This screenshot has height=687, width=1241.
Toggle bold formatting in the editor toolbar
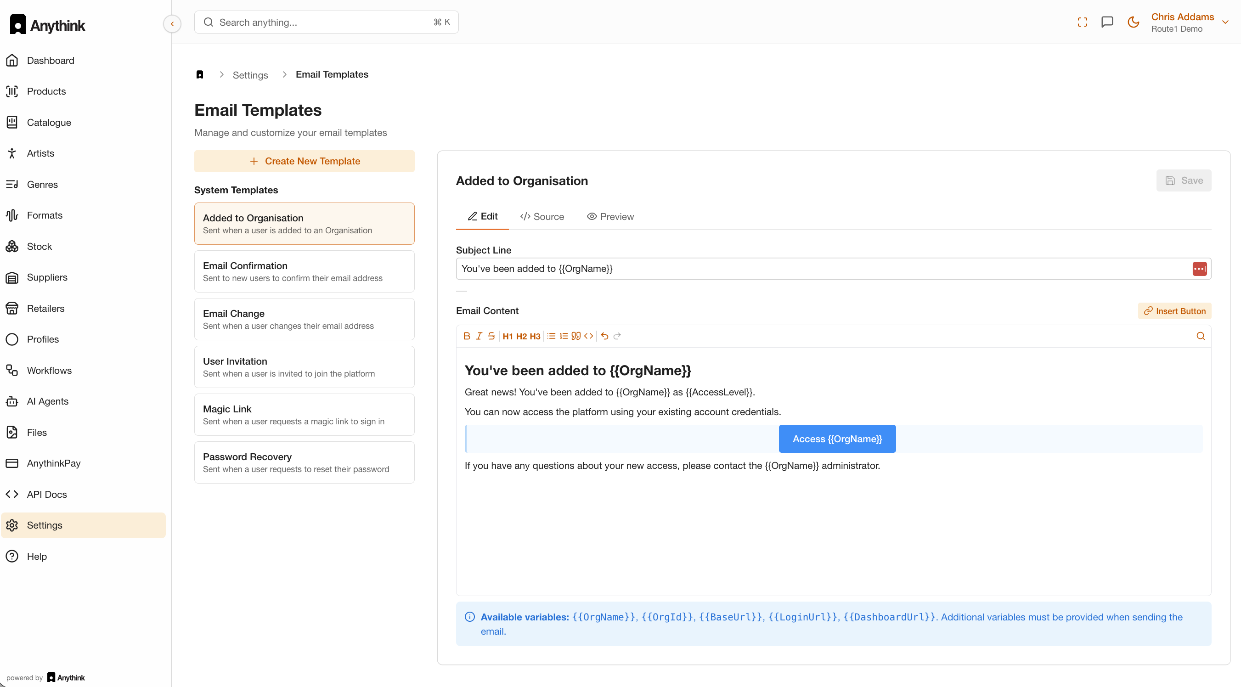point(466,336)
